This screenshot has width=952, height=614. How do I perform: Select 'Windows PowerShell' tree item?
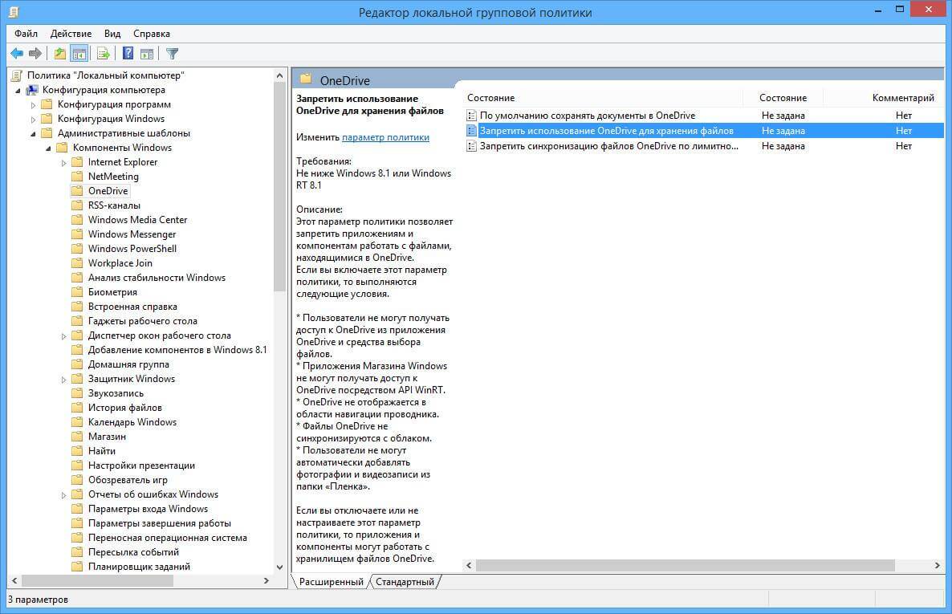pyautogui.click(x=132, y=248)
